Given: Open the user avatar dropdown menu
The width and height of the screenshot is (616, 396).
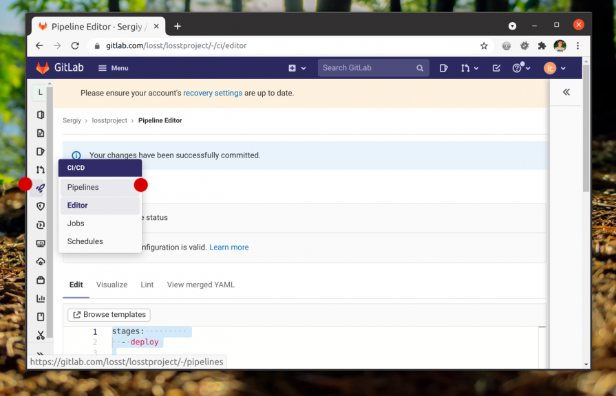Looking at the screenshot, I should (555, 68).
